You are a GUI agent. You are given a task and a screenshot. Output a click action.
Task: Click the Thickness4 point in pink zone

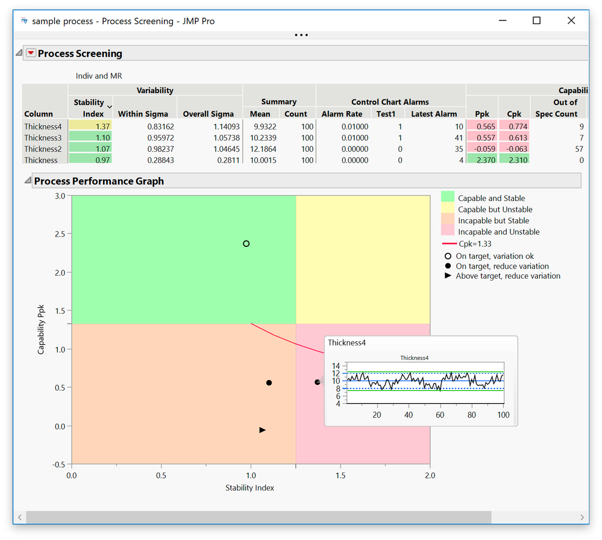pos(317,382)
